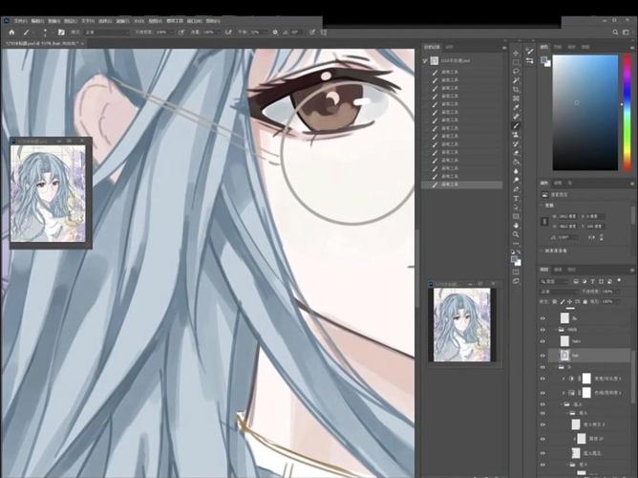The width and height of the screenshot is (638, 478).
Task: Switch to second tab in color panel
Action: [x=558, y=47]
